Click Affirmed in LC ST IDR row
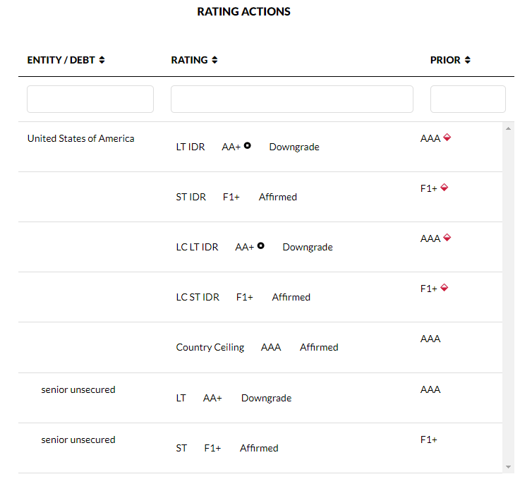The height and width of the screenshot is (479, 532). tap(291, 297)
